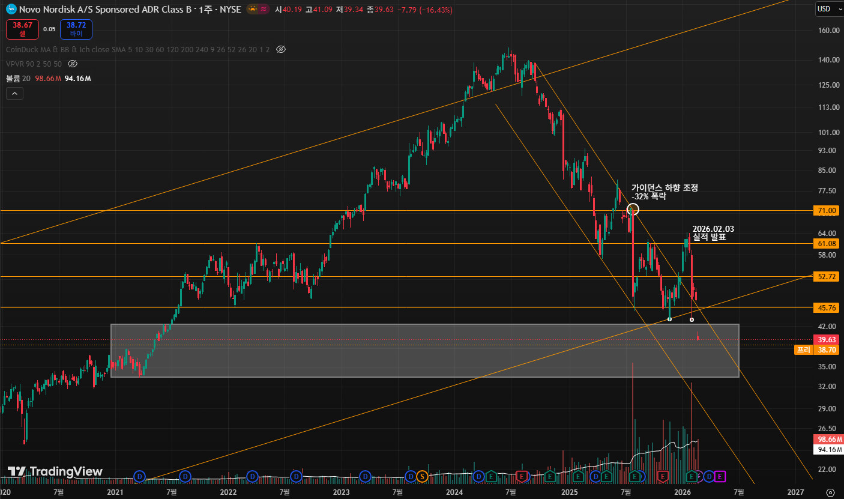Click the orange 38.70 pre-market price label
This screenshot has width=844, height=499.
[827, 349]
